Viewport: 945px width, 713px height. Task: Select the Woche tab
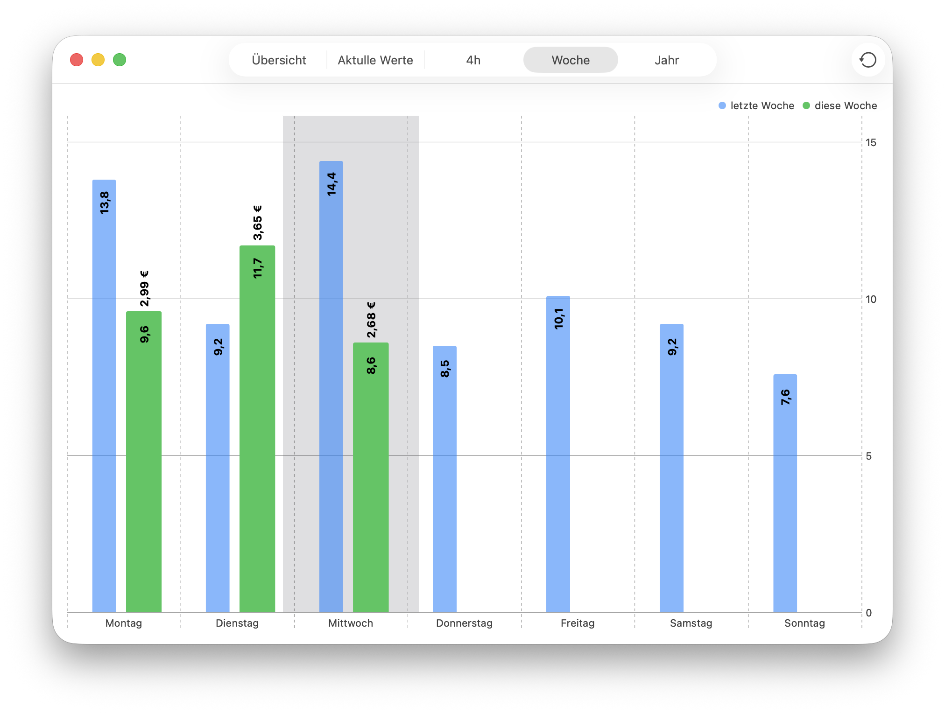click(x=570, y=60)
